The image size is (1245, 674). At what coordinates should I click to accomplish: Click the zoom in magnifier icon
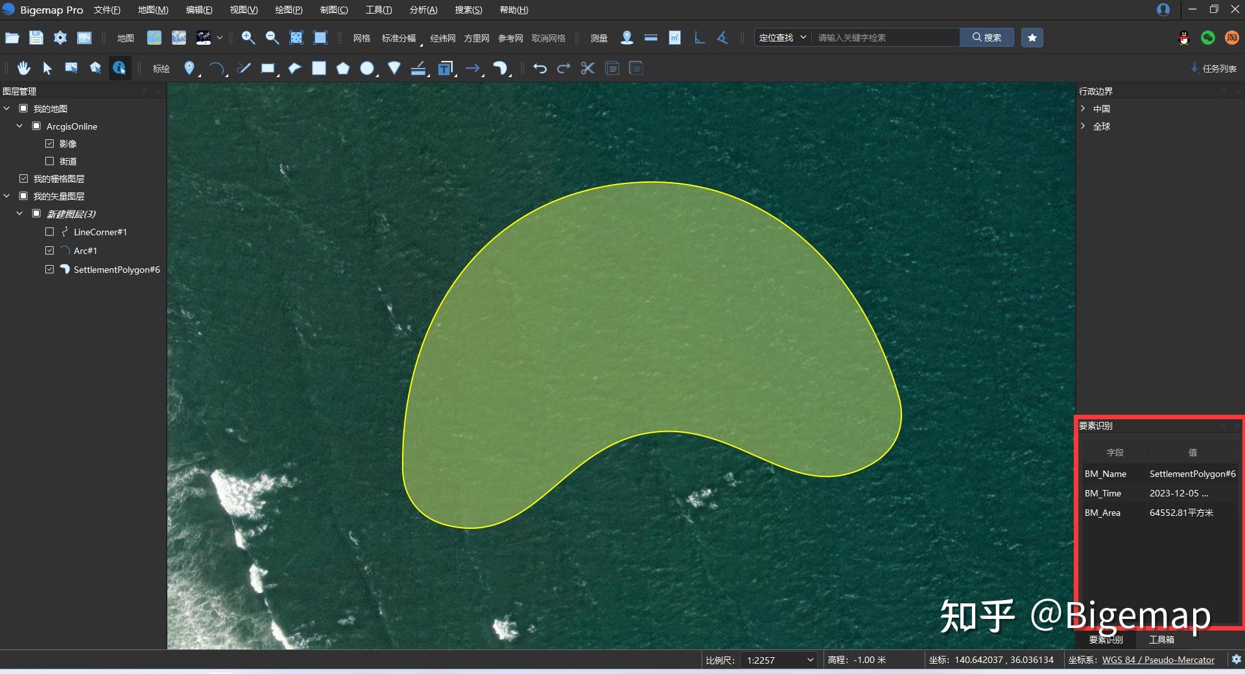click(x=248, y=38)
